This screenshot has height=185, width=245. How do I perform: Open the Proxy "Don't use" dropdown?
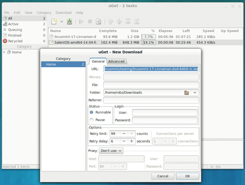coord(111,151)
